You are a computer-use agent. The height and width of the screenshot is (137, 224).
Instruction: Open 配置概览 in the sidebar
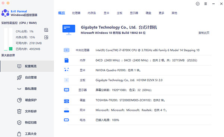(x=27, y=66)
